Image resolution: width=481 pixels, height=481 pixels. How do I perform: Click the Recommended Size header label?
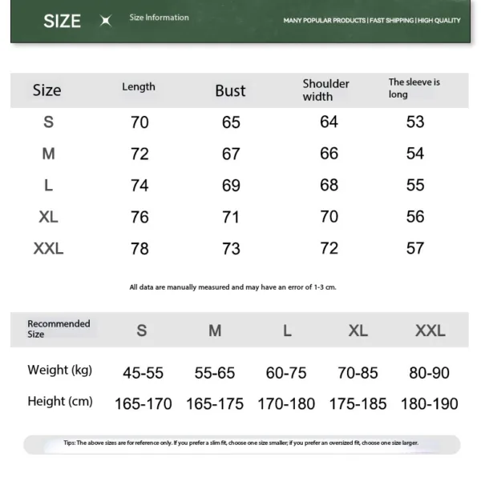tap(59, 329)
